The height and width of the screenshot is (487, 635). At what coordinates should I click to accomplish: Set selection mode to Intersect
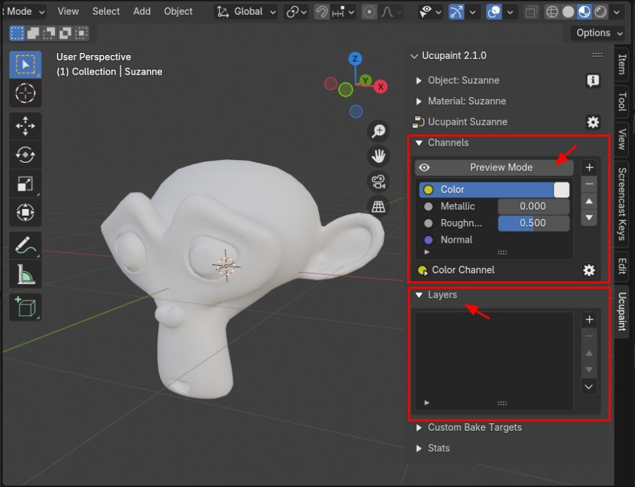81,33
